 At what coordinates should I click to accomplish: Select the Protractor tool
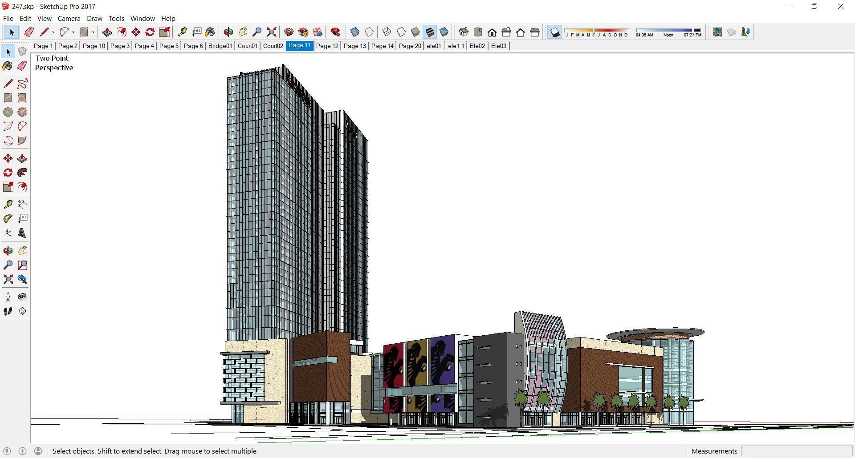coord(8,218)
